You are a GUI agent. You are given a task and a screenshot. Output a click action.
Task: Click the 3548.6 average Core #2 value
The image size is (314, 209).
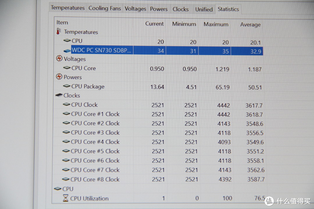(x=254, y=124)
